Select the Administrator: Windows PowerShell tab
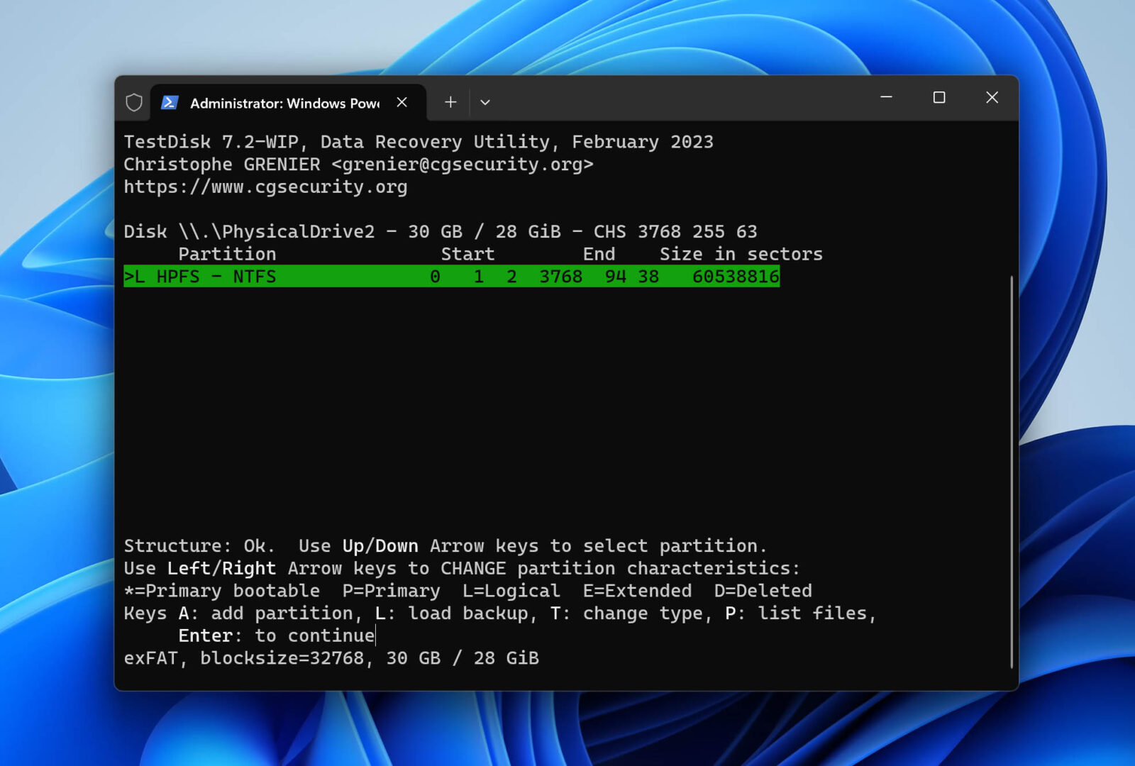Screen dimensions: 1135x766 coord(284,103)
